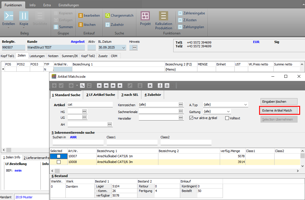Click the Chargenmatch search icon
The height and width of the screenshot is (200, 305).
(x=108, y=15)
